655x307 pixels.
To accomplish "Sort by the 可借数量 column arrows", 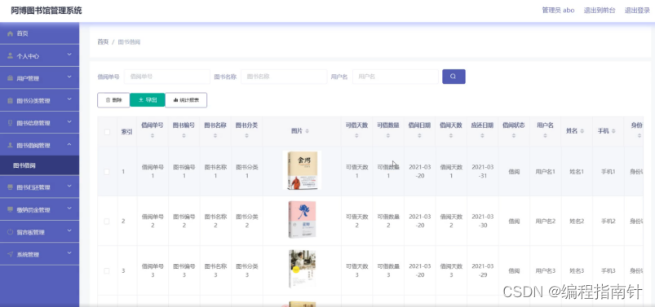I will pos(388,135).
